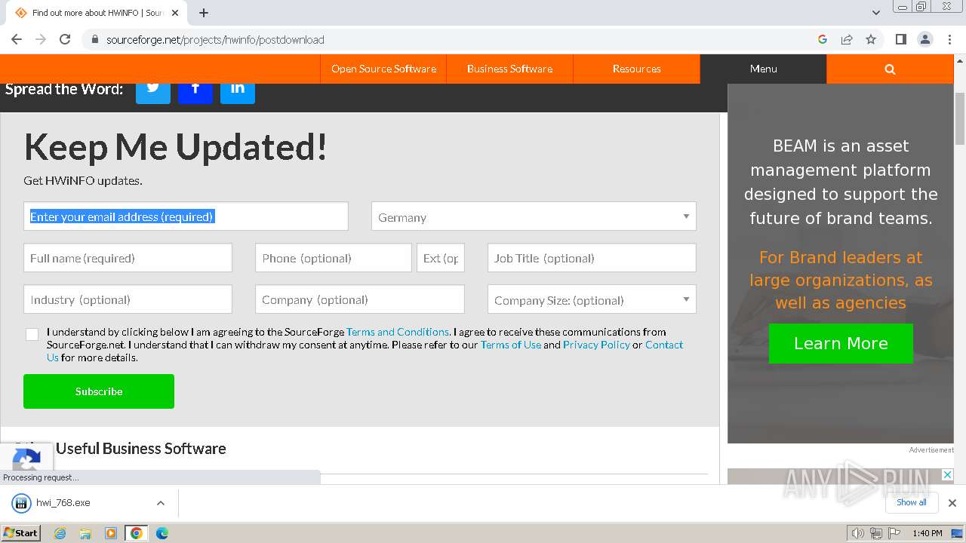Switch to Chrome taskbar icon
This screenshot has width=966, height=543.
137,533
